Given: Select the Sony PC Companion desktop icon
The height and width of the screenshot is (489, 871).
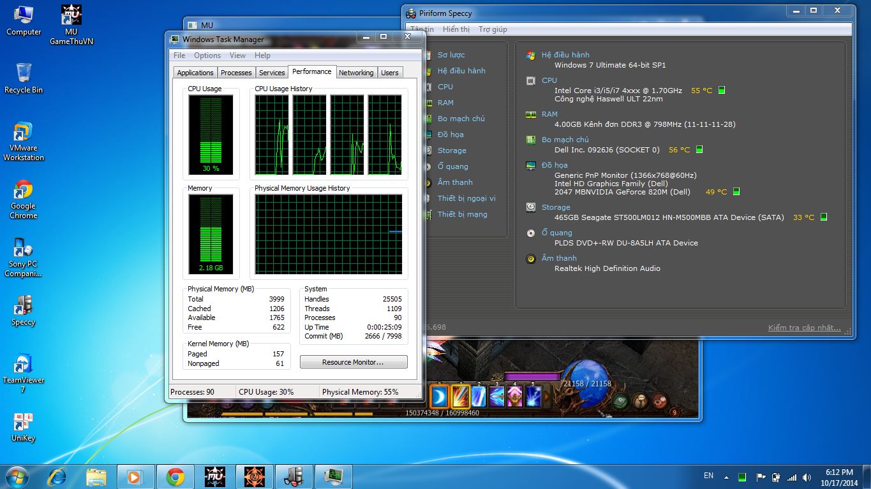Looking at the screenshot, I should (x=24, y=258).
